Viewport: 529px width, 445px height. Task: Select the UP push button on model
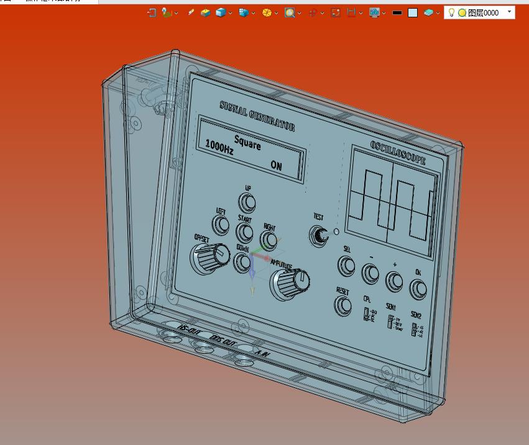247,202
